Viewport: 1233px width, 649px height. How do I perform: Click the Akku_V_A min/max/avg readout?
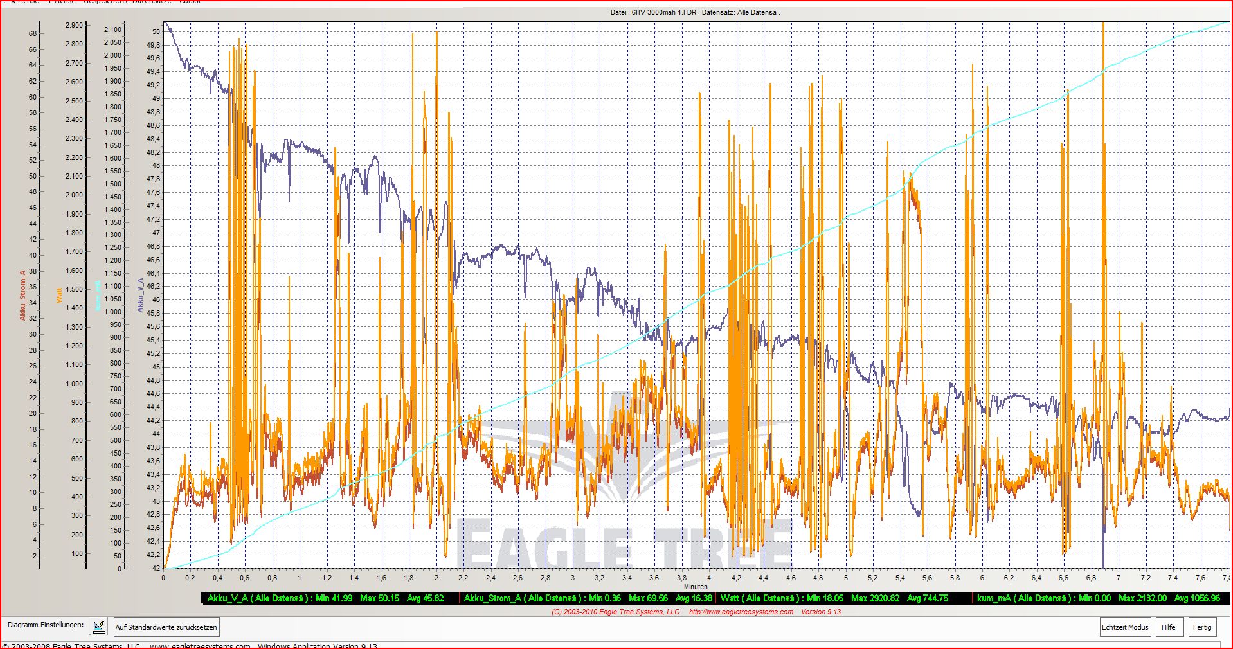coord(325,598)
